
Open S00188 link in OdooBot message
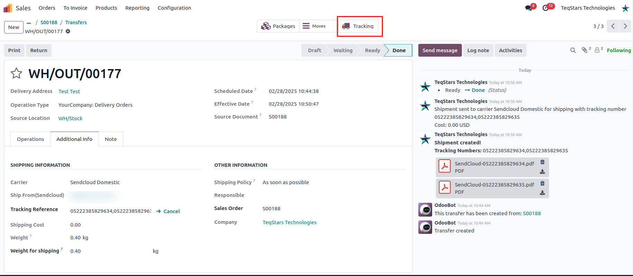(x=532, y=213)
